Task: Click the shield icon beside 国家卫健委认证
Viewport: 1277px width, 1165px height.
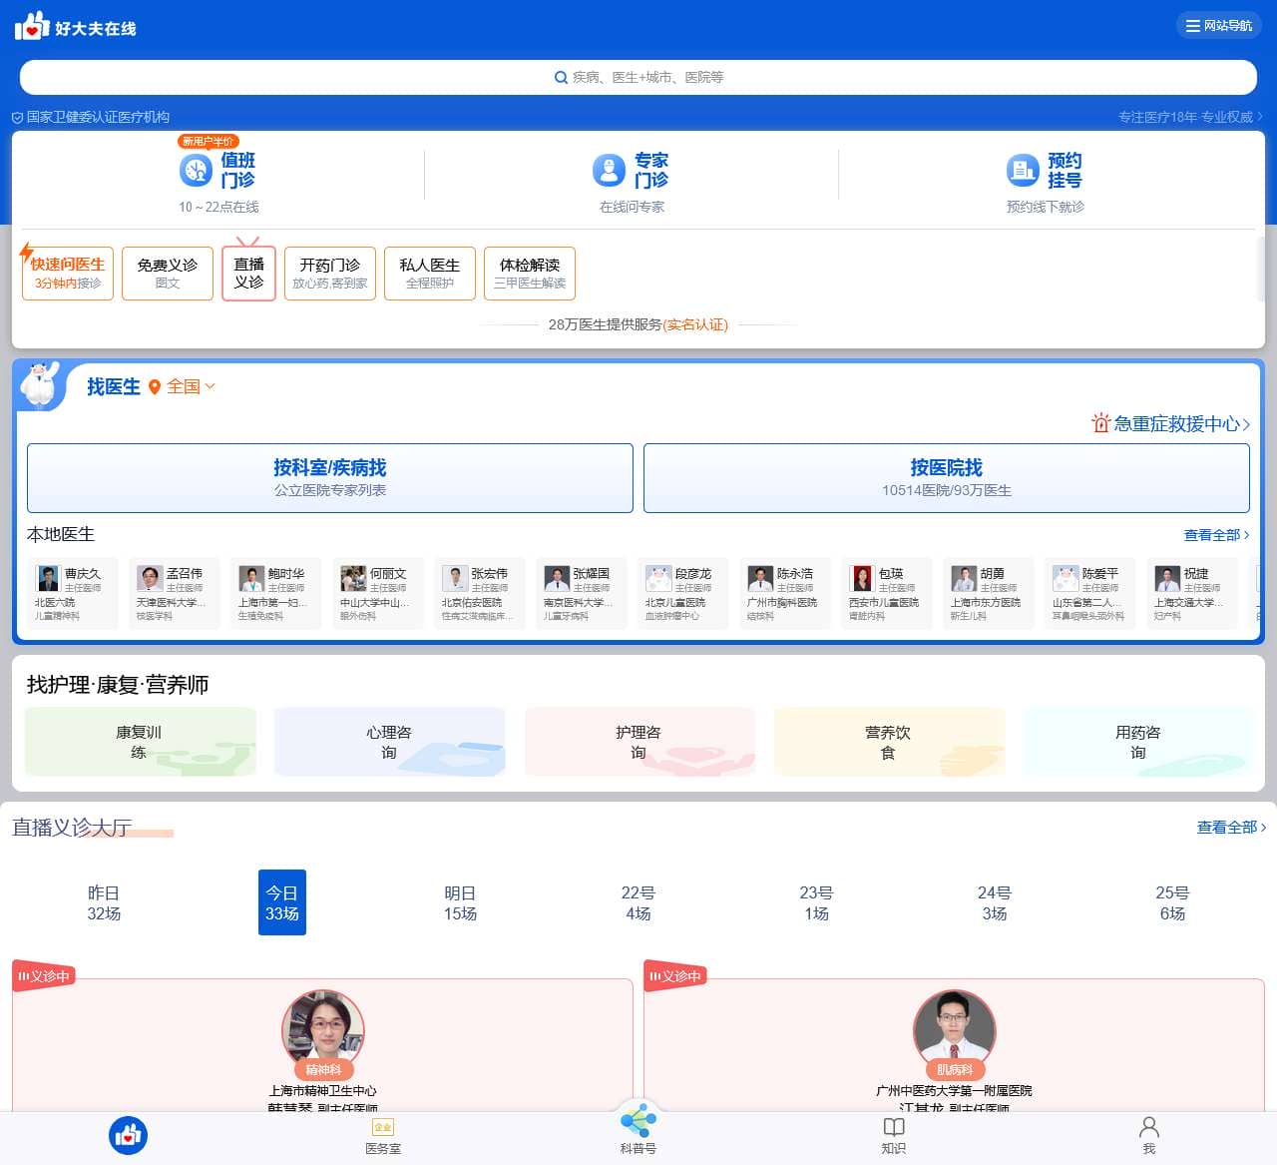Action: click(x=17, y=118)
